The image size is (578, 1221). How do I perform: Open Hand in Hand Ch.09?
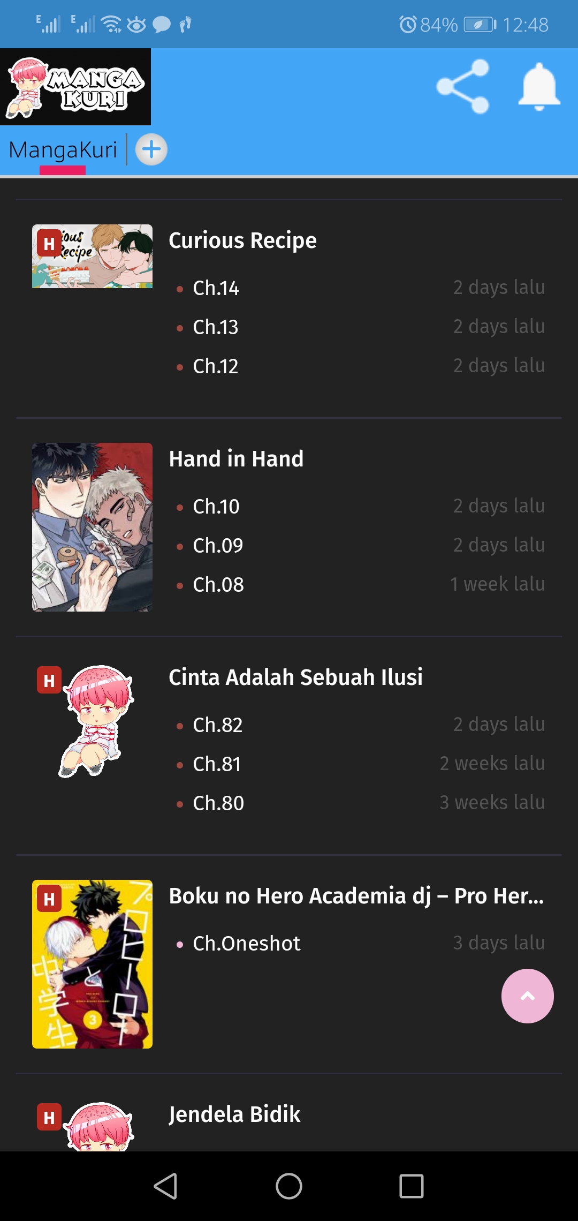point(218,546)
